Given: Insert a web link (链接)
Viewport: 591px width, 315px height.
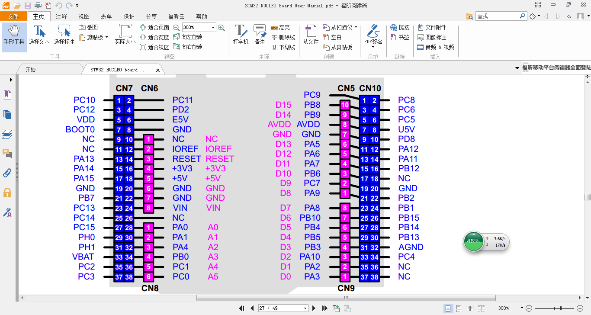Looking at the screenshot, I should (399, 27).
